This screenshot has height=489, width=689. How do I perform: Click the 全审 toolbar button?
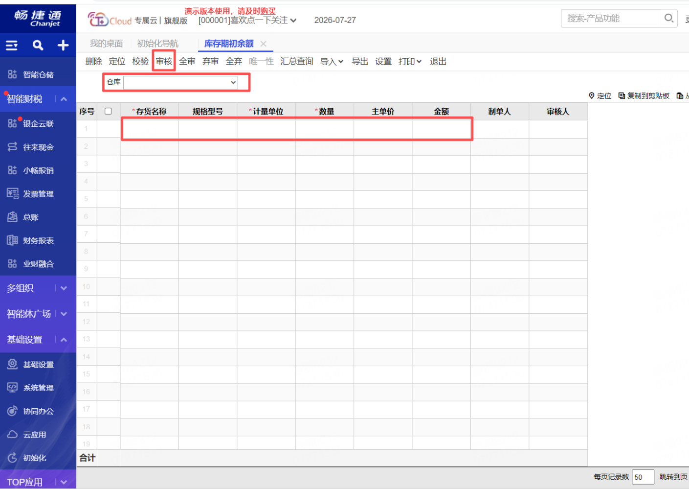click(x=187, y=61)
